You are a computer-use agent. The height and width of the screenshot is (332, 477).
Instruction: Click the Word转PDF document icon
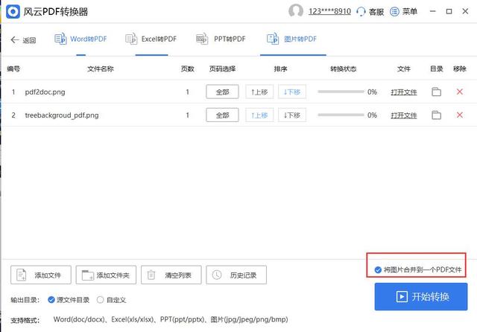point(60,39)
